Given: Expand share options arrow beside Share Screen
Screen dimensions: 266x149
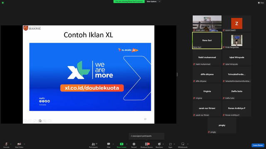Looking at the screenshot, I should click(x=127, y=144).
